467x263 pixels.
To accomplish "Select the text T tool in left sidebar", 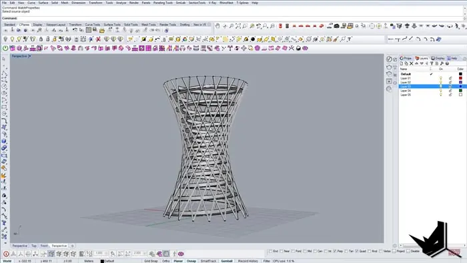I will (4, 223).
